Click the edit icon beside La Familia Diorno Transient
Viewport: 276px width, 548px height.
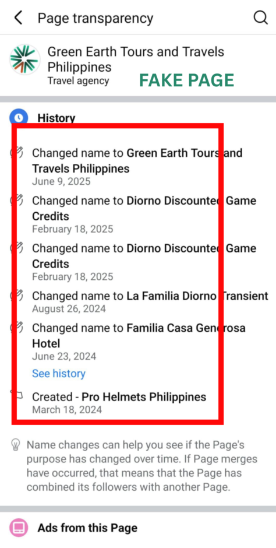point(17,296)
